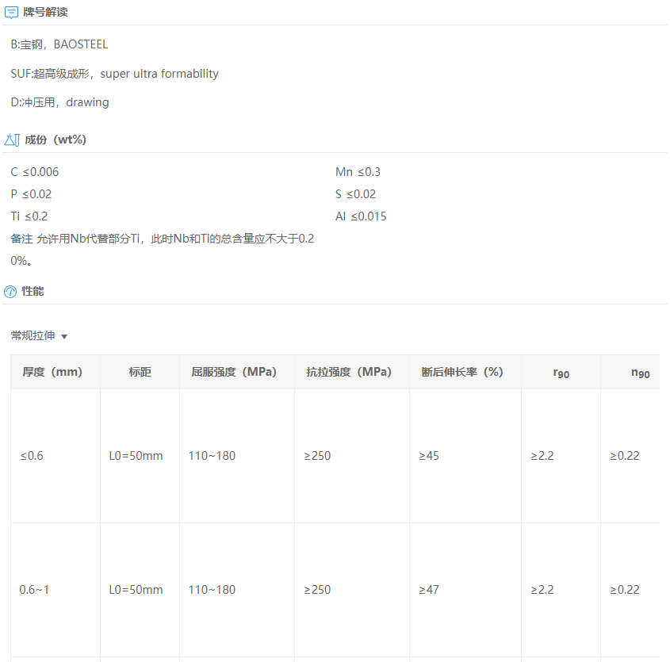
Task: Click the 备注 note about Nb and Ti
Action: pos(163,250)
